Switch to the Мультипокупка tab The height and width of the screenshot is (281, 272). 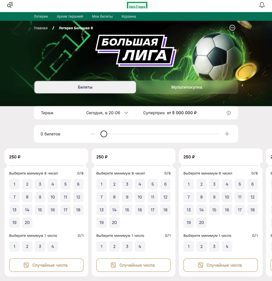[187, 87]
